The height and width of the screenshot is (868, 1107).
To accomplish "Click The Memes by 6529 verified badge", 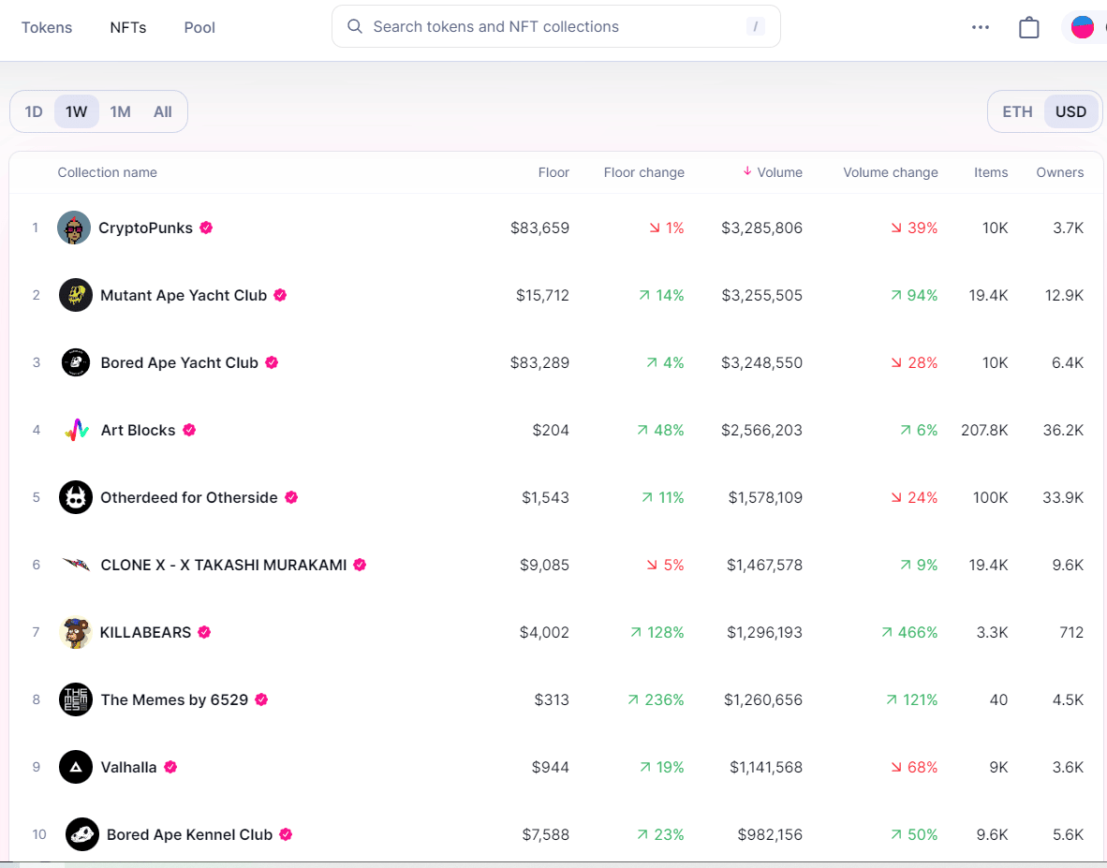I will (x=261, y=699).
